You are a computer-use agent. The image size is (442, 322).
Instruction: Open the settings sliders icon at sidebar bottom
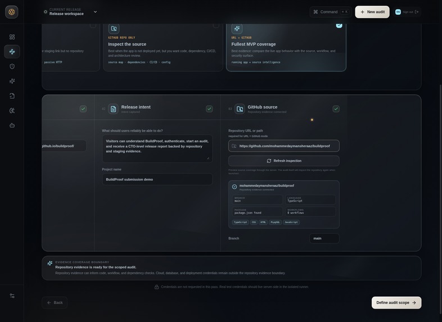[x=12, y=296]
